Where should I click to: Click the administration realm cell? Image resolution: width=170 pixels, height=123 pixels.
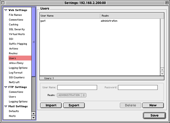click(109, 21)
